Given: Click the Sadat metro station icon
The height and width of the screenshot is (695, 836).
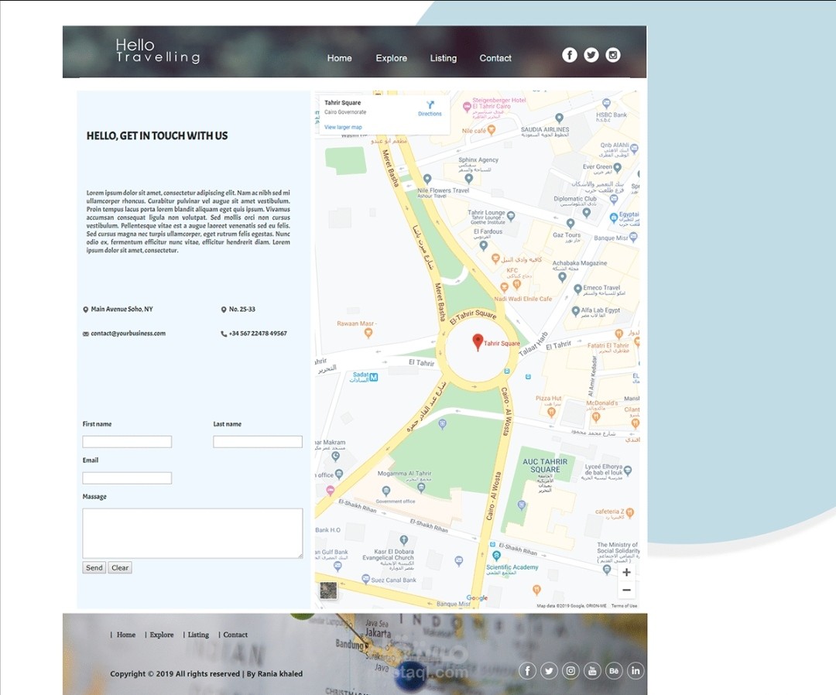Looking at the screenshot, I should 374,378.
